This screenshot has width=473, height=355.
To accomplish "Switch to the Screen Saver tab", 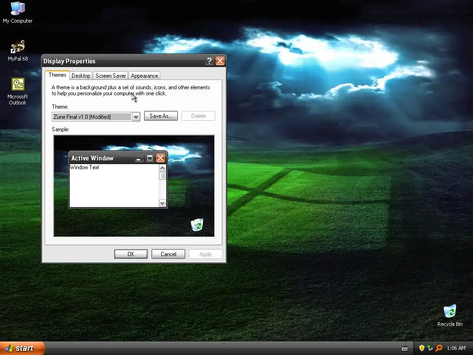I will pos(110,76).
